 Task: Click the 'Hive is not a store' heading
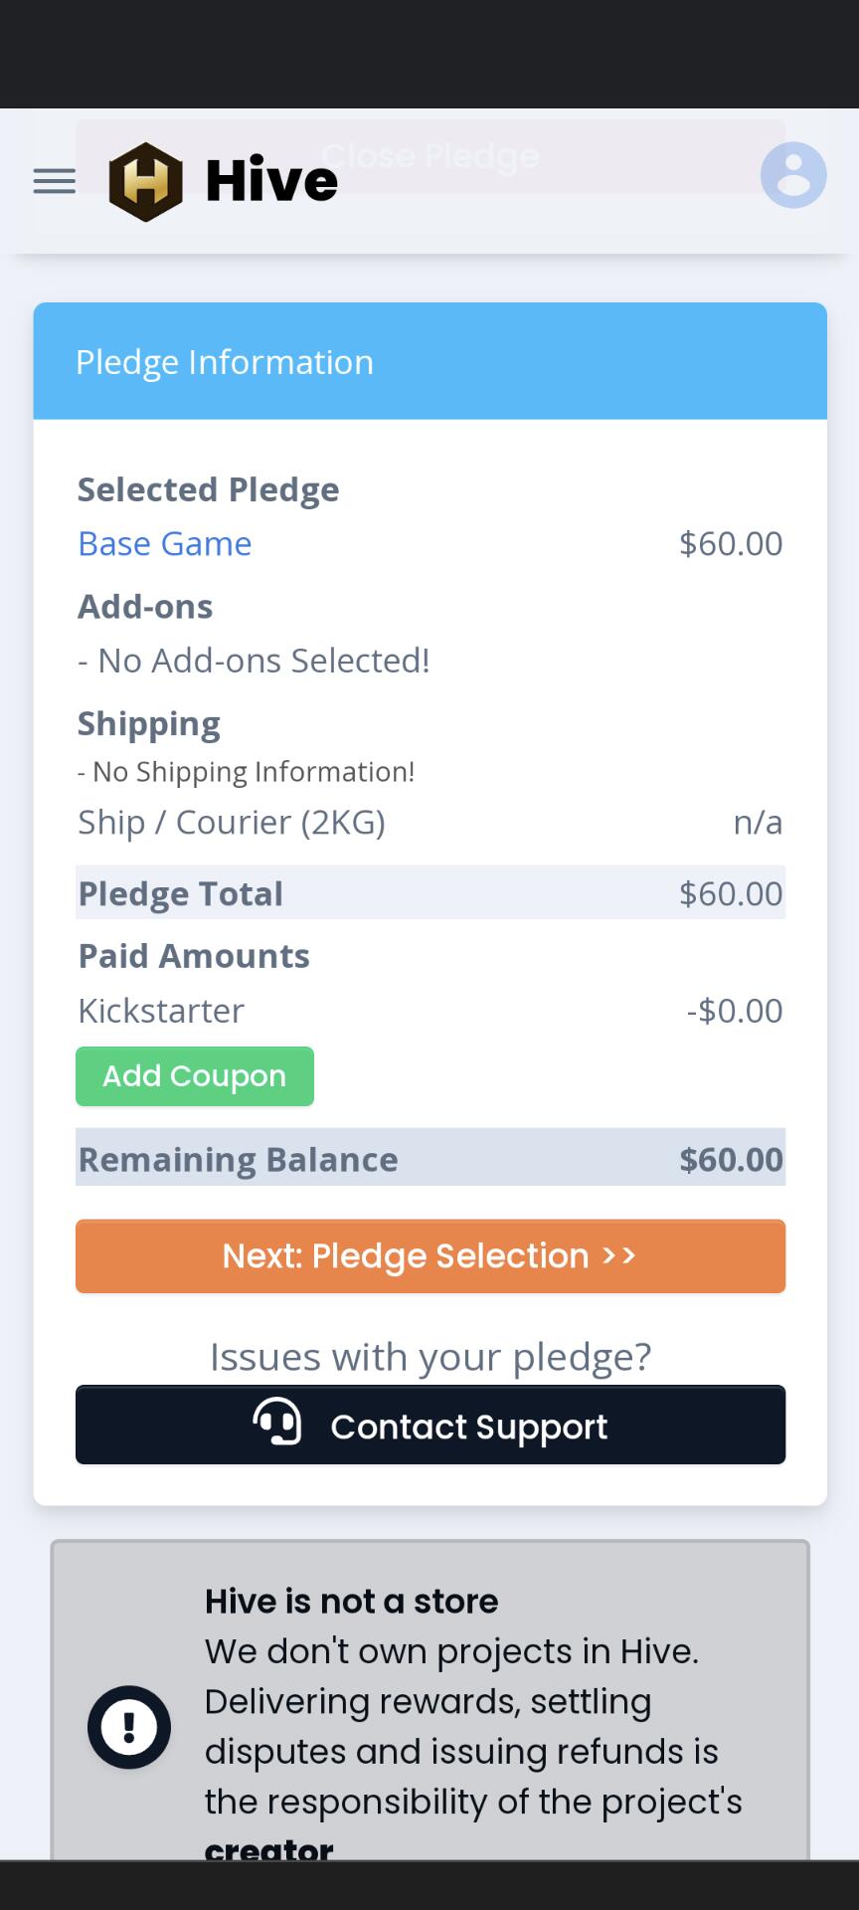tap(351, 1601)
